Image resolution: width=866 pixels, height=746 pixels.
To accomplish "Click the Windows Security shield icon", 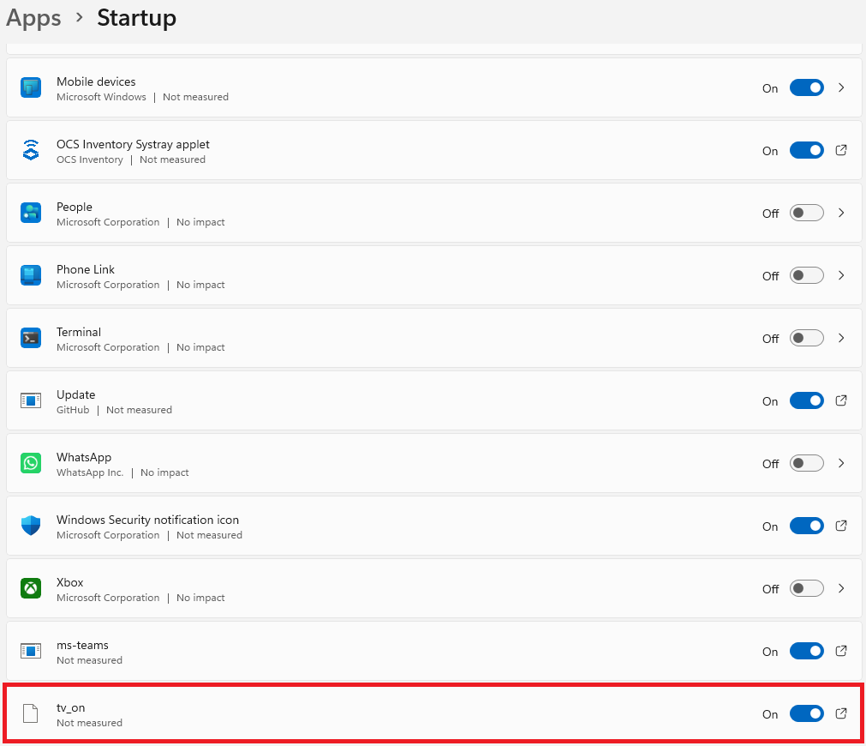I will (31, 526).
